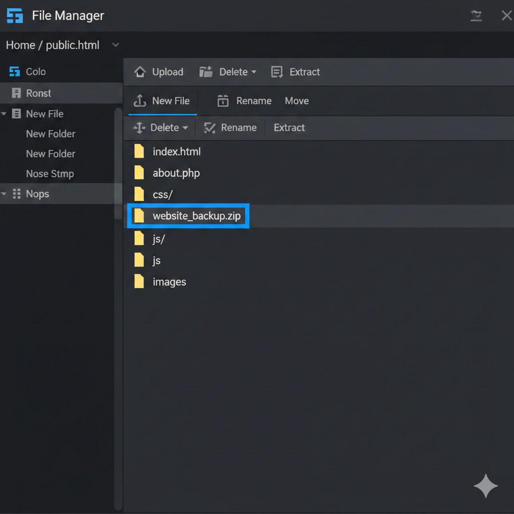Image resolution: width=514 pixels, height=514 pixels.
Task: Collapse the New File tree node
Action: pos(4,114)
